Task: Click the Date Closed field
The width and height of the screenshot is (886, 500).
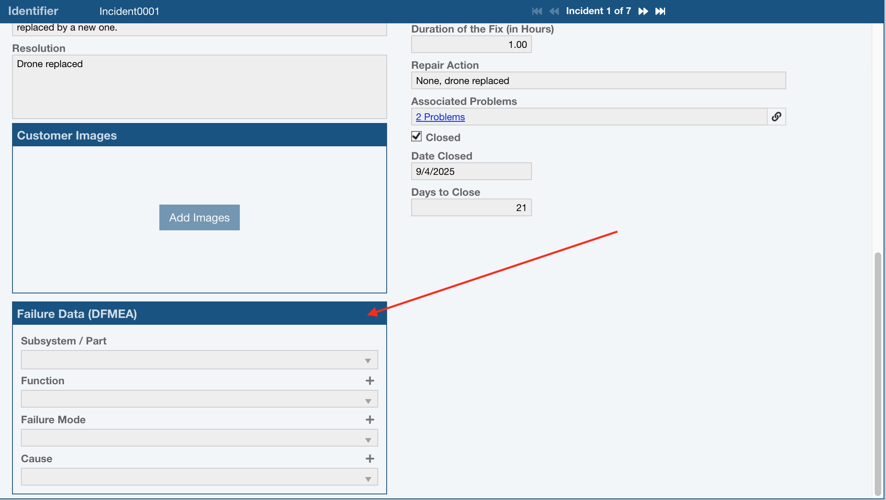Action: pos(471,172)
